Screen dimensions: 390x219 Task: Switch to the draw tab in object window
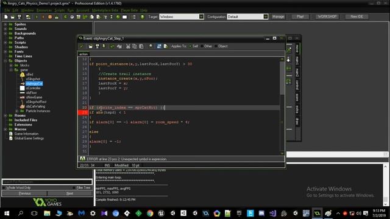[x=297, y=121]
